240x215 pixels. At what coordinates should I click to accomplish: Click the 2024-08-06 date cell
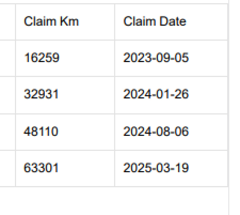pos(156,132)
